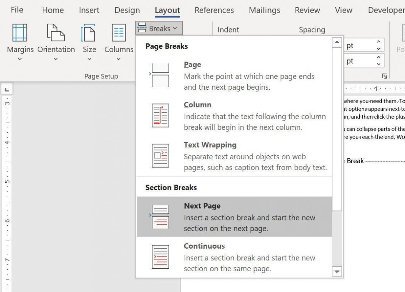Screen dimensions: 405x292
Task: Click the Next Page section break icon
Action: coord(161,215)
